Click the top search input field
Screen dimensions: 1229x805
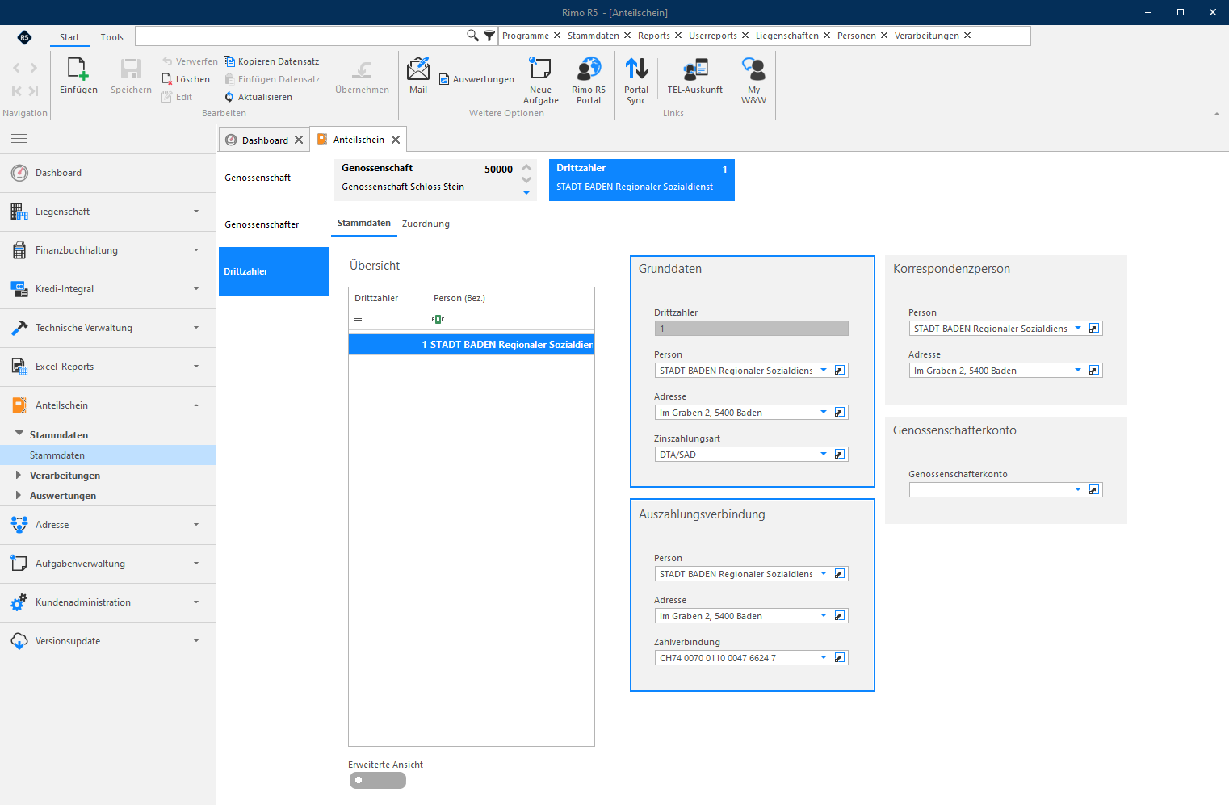tap(300, 36)
